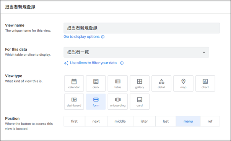Open the For this data dropdown
The image size is (231, 141).
point(136,52)
